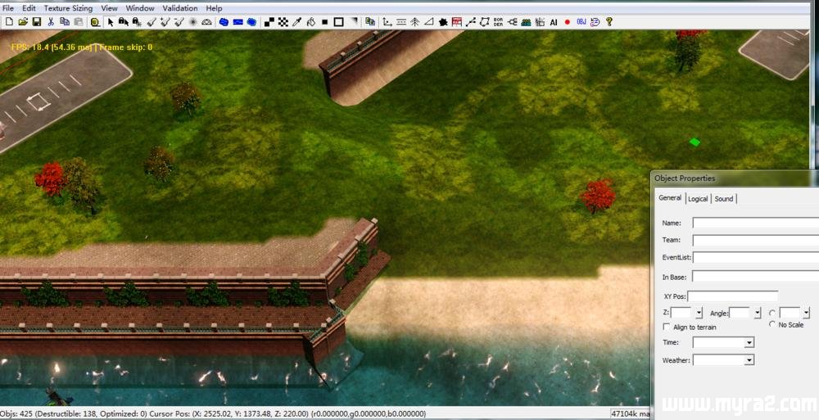
Task: Select the pointer selection tool
Action: click(111, 22)
